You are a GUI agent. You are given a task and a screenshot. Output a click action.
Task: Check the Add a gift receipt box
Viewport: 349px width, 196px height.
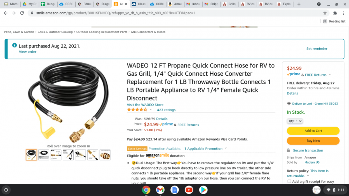[289, 181]
